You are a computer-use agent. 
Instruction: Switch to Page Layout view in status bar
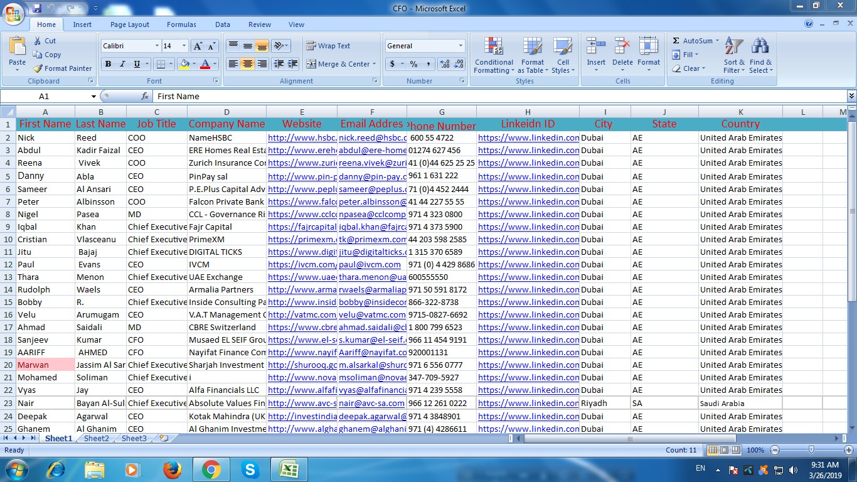pyautogui.click(x=724, y=450)
